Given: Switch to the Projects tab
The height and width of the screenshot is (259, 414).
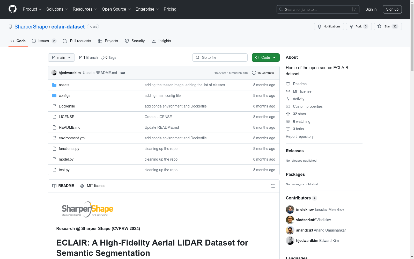Looking at the screenshot, I should click(108, 41).
